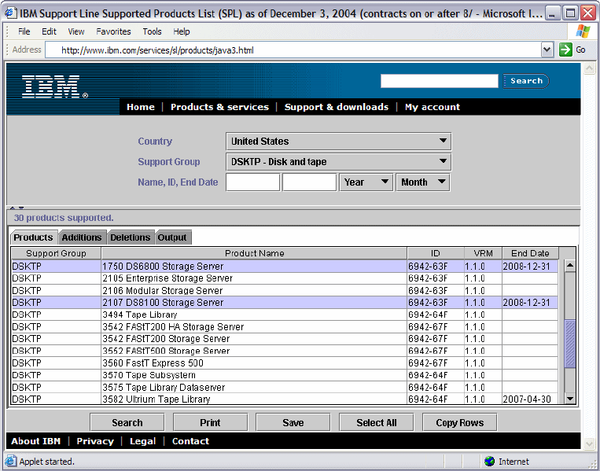Screen dimensions: 600x471
Task: Open the Country dropdown
Action: click(x=339, y=142)
